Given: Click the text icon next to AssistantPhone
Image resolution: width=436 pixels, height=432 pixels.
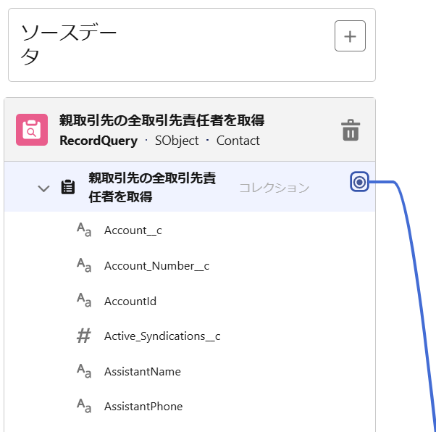Looking at the screenshot, I should 84,406.
